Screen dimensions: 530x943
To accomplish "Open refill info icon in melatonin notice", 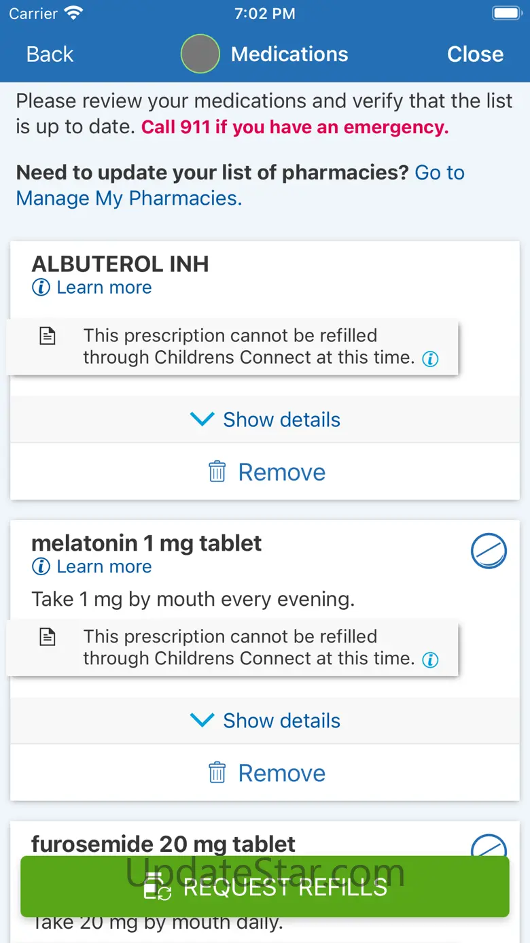I will tap(430, 659).
